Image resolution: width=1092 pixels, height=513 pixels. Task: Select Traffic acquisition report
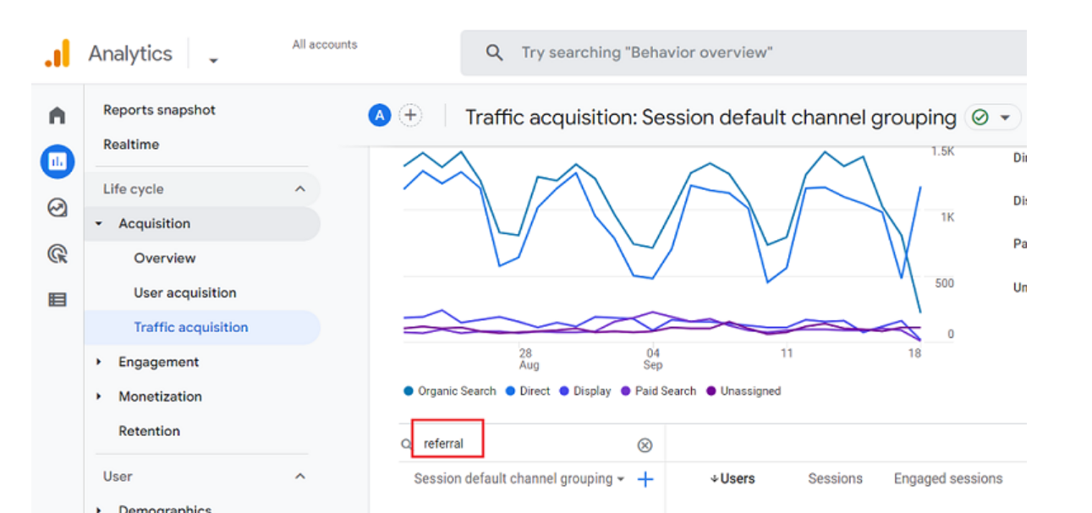[191, 328]
